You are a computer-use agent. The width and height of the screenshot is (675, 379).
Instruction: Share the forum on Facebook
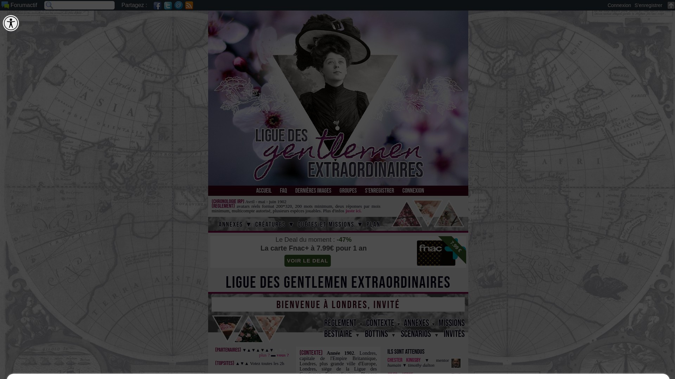[x=157, y=5]
